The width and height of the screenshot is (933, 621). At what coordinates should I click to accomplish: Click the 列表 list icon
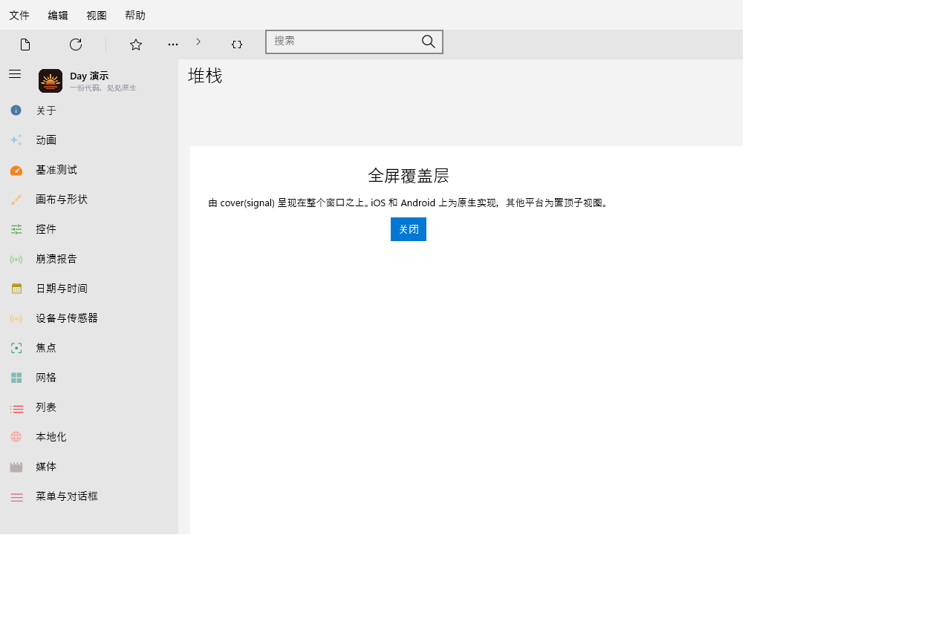coord(16,407)
